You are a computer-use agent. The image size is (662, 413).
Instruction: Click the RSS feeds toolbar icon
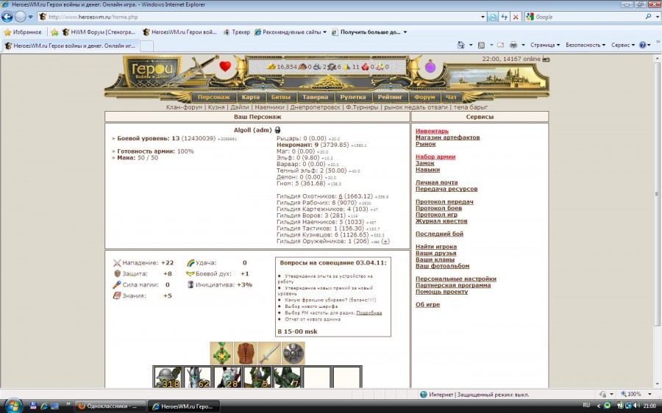[481, 45]
